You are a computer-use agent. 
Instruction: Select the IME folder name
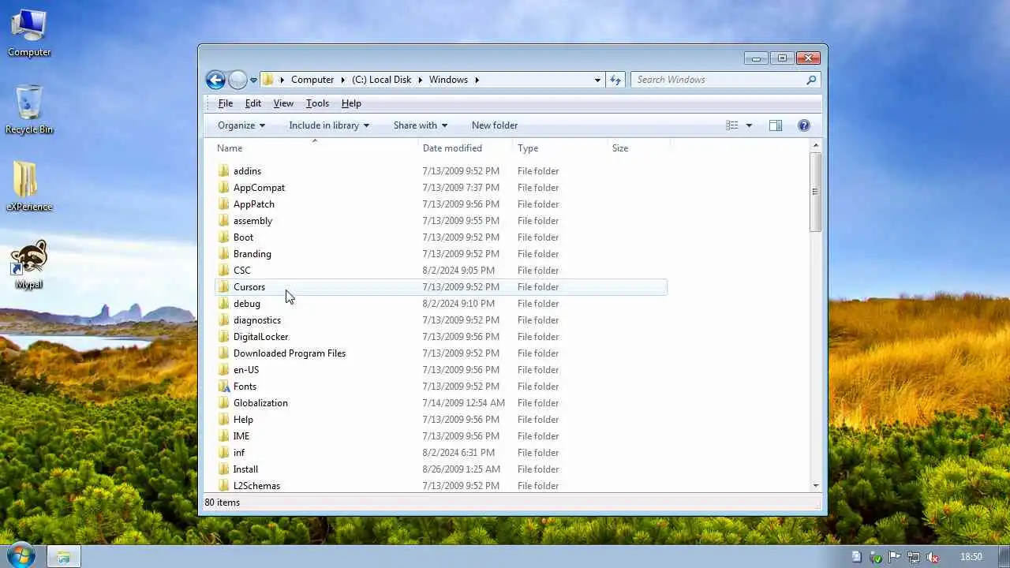click(x=241, y=436)
